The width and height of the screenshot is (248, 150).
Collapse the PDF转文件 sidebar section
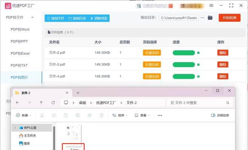[x=32, y=17]
